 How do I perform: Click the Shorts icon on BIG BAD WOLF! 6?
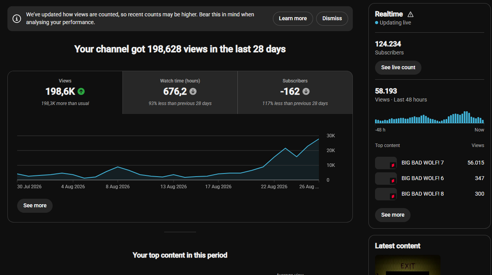pyautogui.click(x=393, y=181)
